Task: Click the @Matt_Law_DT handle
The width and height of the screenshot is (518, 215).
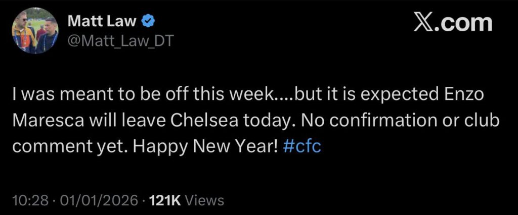Action: click(120, 41)
